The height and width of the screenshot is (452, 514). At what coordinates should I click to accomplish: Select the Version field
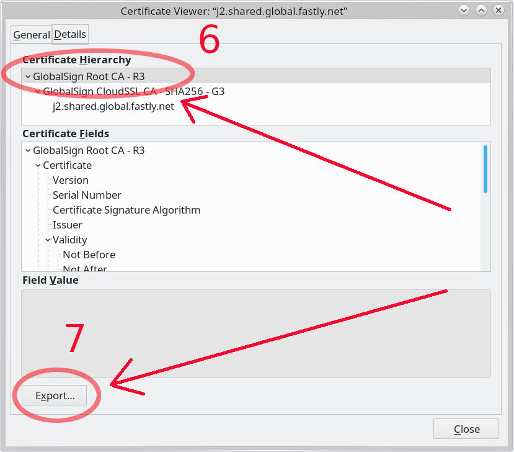point(71,180)
